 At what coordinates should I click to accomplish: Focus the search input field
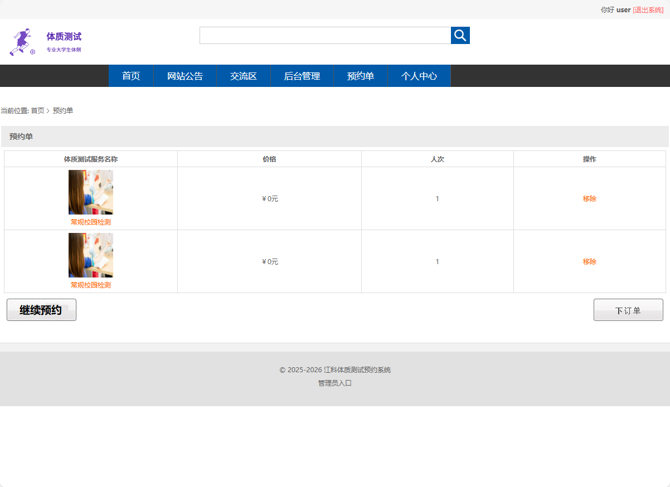point(325,35)
